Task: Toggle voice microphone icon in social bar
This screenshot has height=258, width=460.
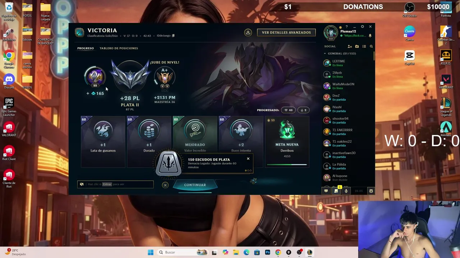Action: point(346,191)
